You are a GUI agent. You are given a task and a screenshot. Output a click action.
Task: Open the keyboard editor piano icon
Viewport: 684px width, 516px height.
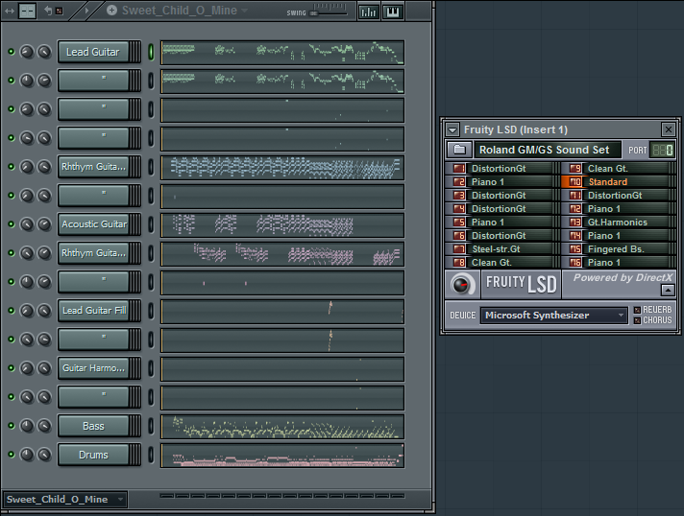click(x=393, y=12)
